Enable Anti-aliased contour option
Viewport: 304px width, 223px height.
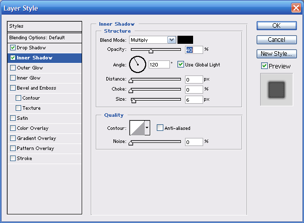tap(160, 128)
